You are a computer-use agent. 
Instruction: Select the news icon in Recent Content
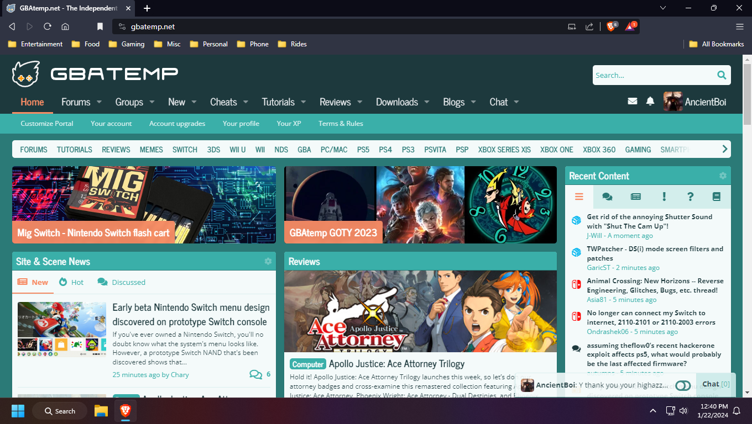click(x=636, y=197)
